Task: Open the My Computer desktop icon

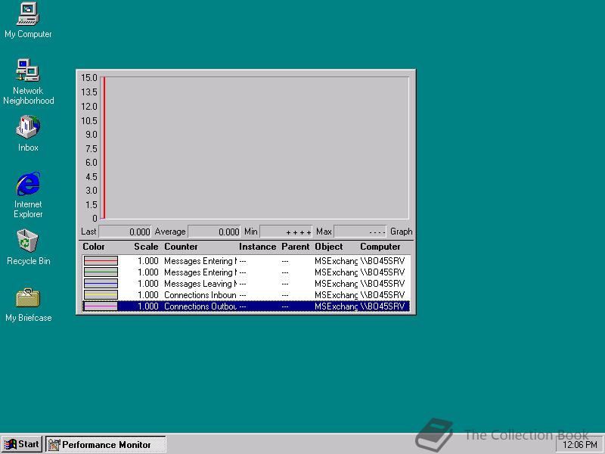Action: click(x=28, y=20)
